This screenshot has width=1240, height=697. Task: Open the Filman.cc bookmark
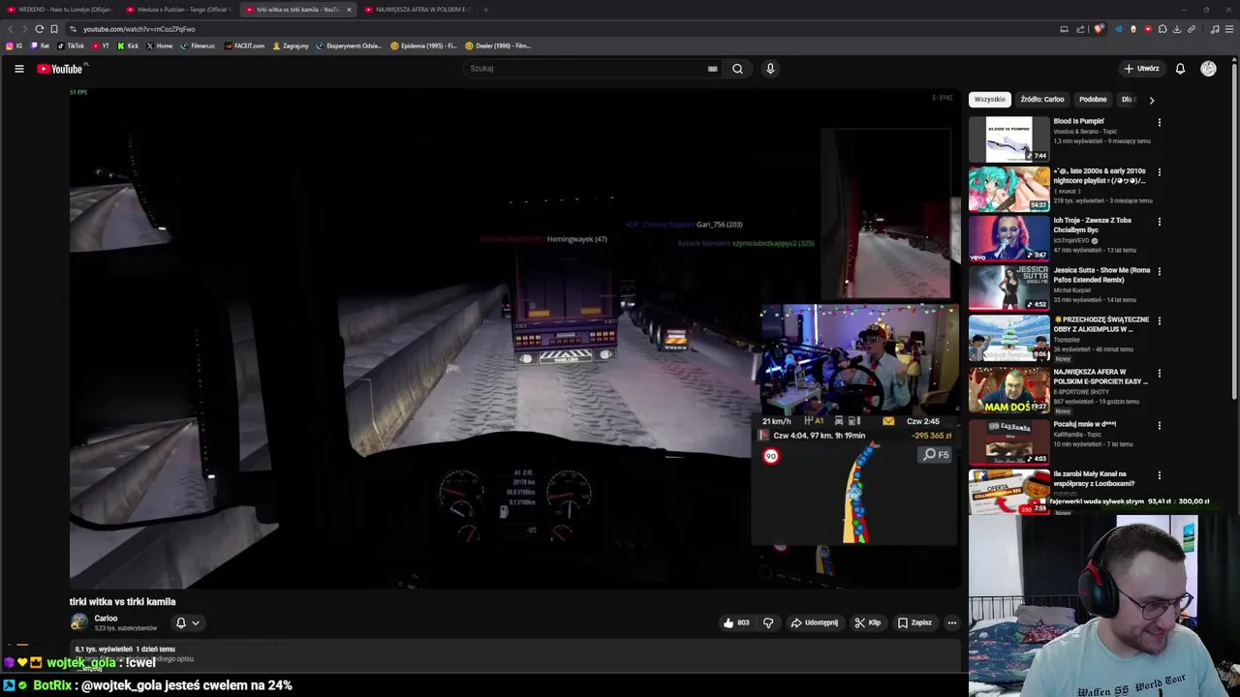click(x=199, y=45)
